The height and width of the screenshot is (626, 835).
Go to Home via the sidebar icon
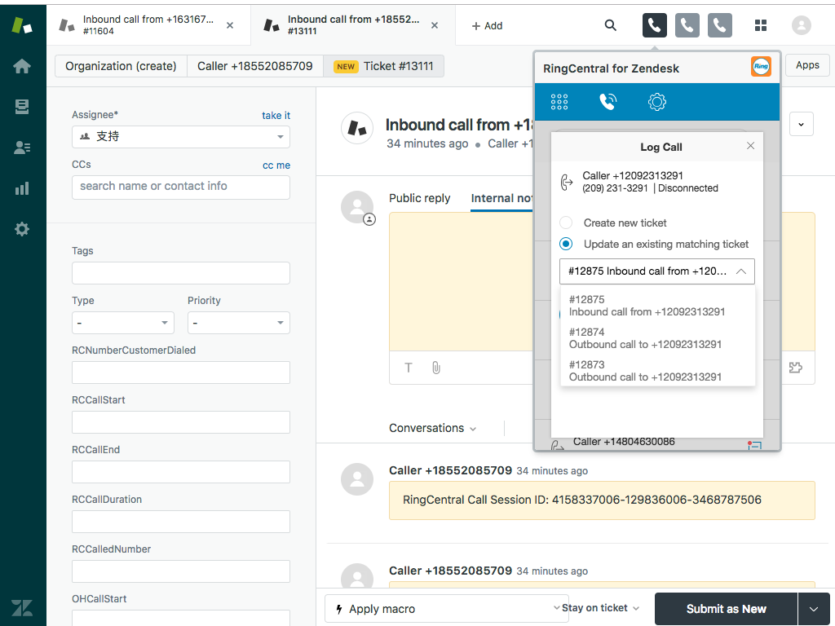[21, 66]
